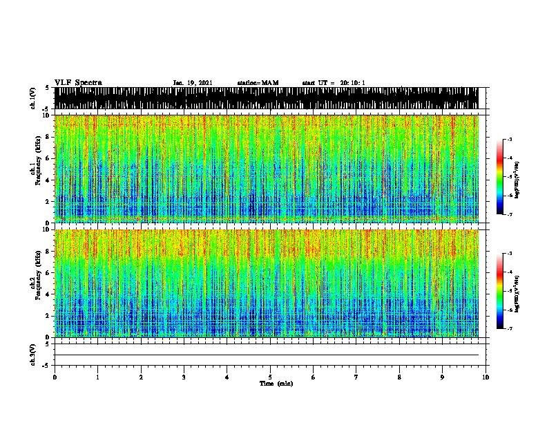Click the ch.1(V) waveform strip at top
The height and width of the screenshot is (423, 547).
click(x=267, y=98)
